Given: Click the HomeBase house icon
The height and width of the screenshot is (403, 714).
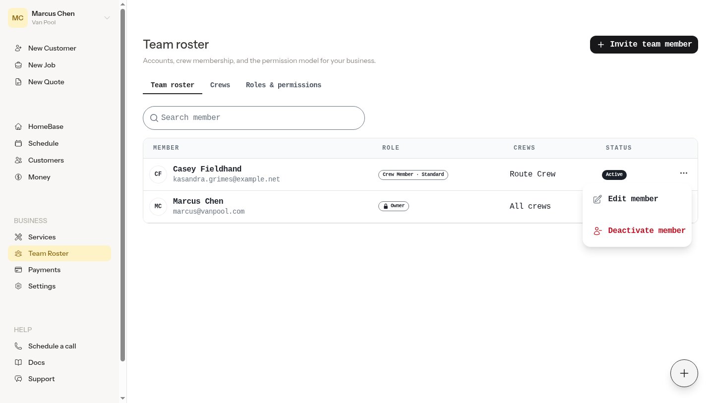Looking at the screenshot, I should (18, 126).
